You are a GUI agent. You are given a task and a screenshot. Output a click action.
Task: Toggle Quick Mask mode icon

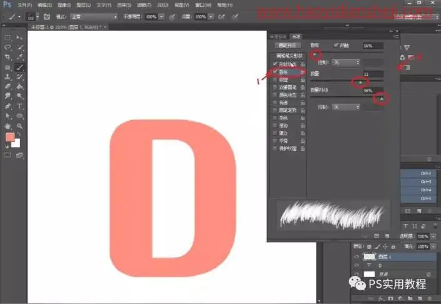click(8, 155)
